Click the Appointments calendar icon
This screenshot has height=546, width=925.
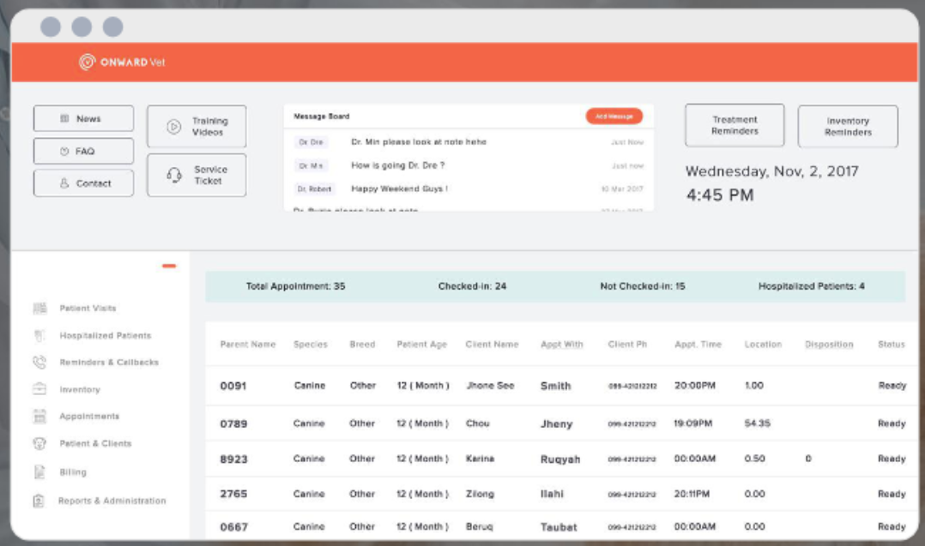tap(39, 417)
